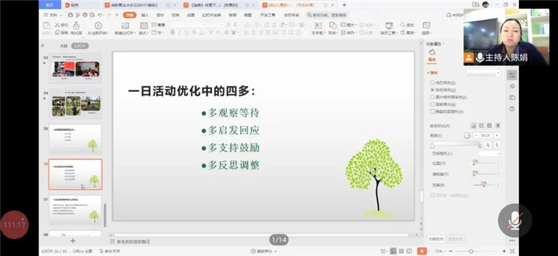Select the solid fill radio button
This screenshot has height=256, width=558.
(432, 82)
